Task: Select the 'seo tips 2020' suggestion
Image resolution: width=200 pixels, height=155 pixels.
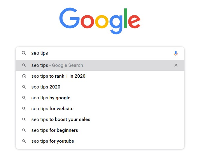Action: pos(100,87)
